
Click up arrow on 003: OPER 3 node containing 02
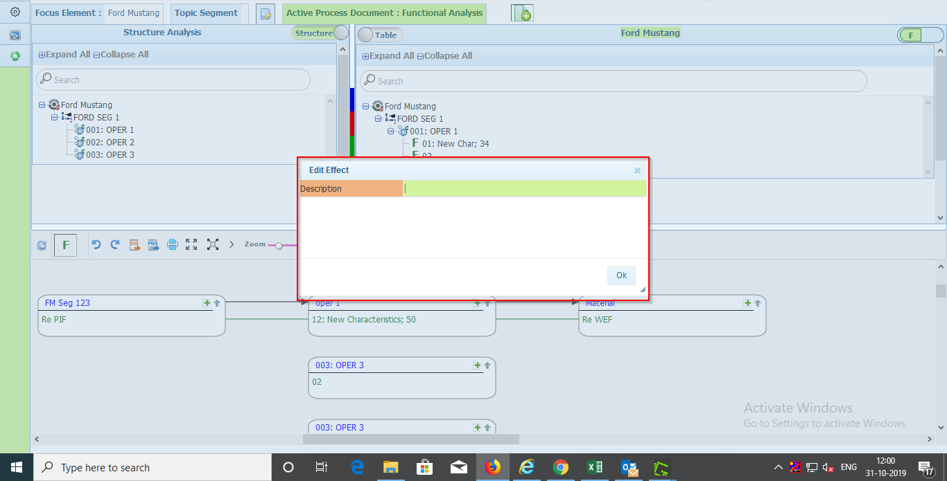[x=487, y=365]
